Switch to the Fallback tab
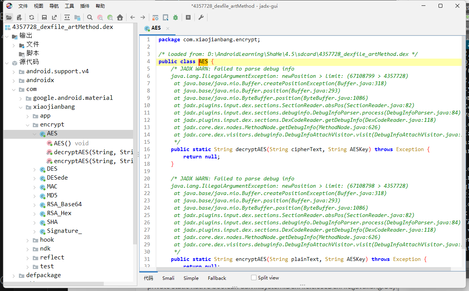 (217, 278)
